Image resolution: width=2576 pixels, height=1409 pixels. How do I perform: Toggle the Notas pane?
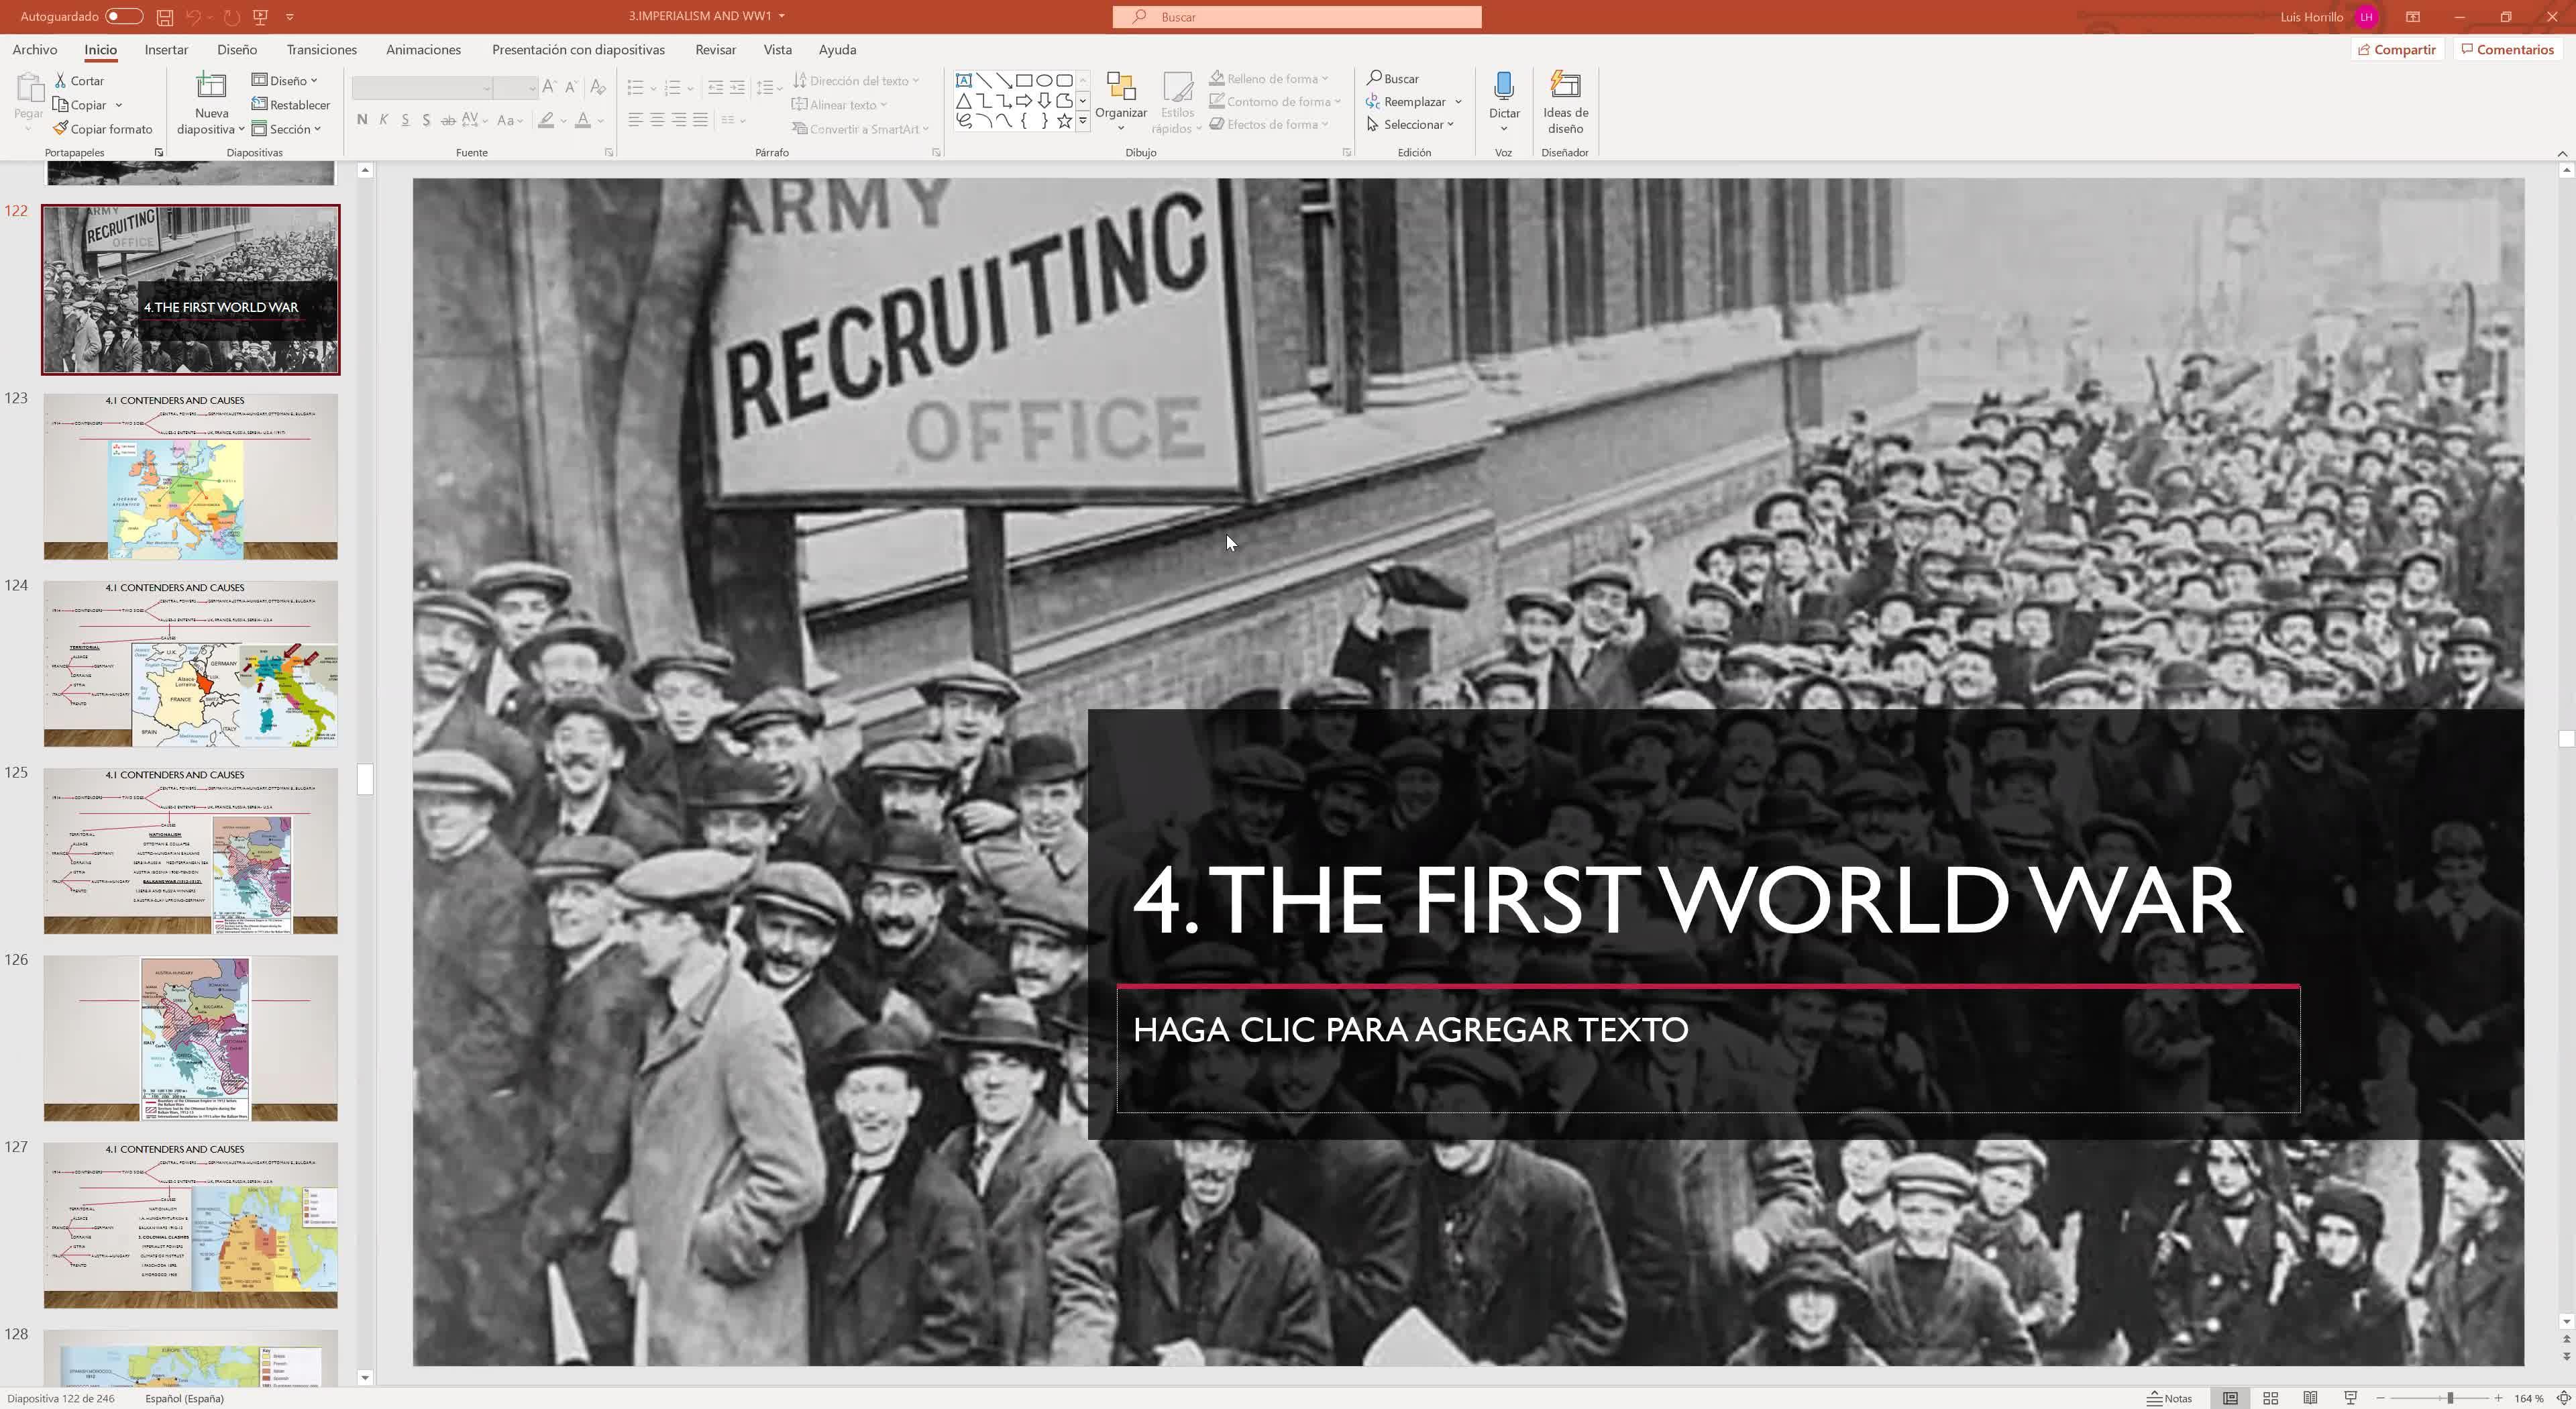point(2170,1398)
